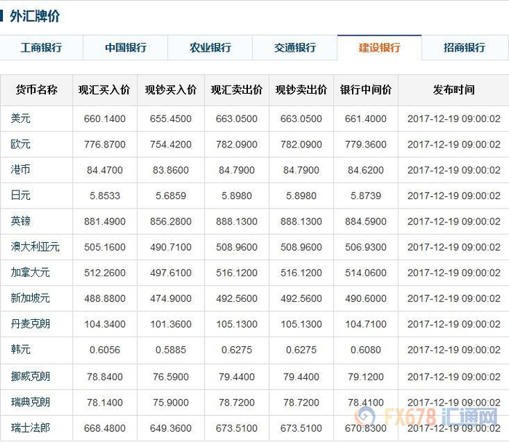Click the 新加坡元 currency name
The height and width of the screenshot is (442, 509).
point(31,298)
